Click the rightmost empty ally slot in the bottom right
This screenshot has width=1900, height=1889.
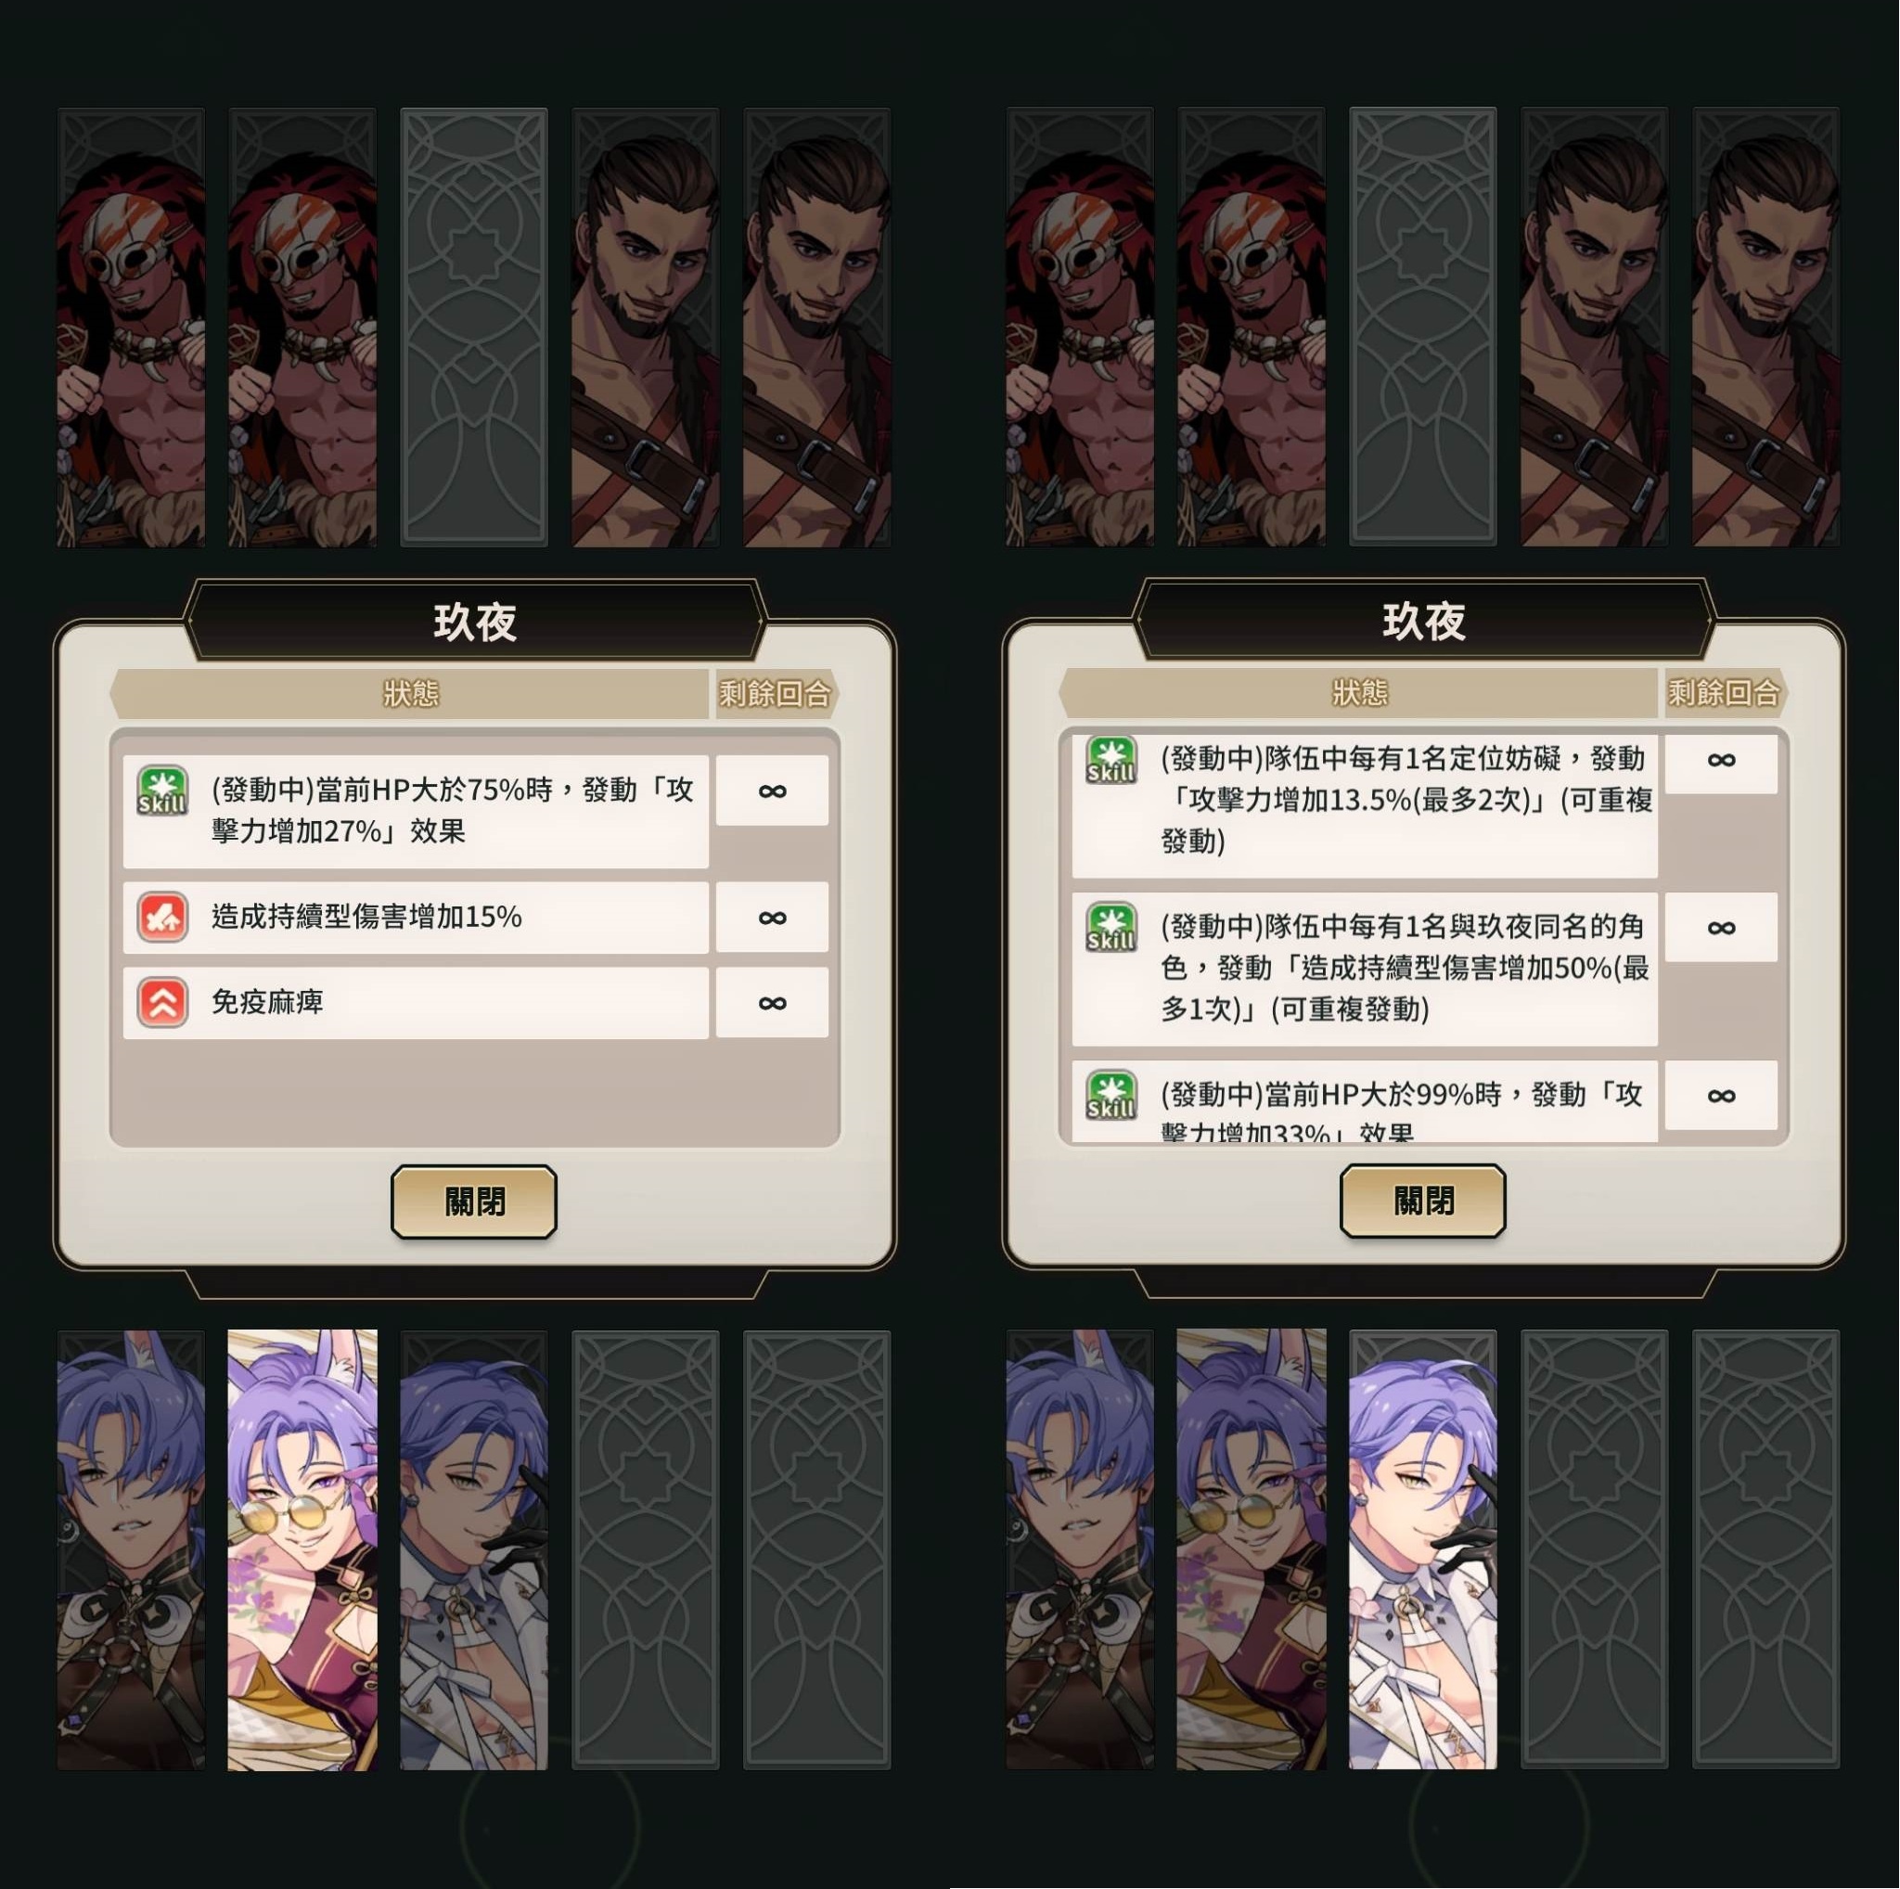(x=1766, y=1549)
